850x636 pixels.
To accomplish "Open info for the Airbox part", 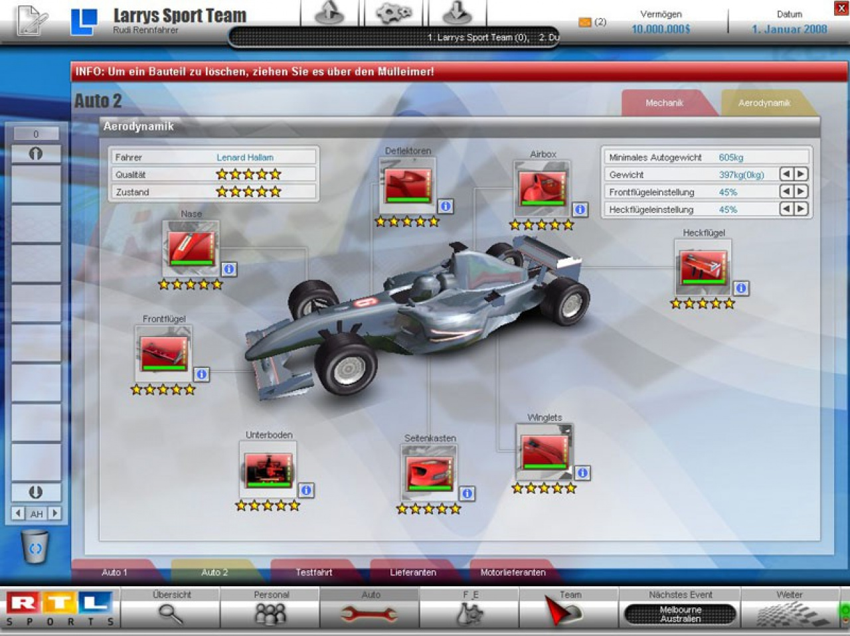I will [x=580, y=210].
